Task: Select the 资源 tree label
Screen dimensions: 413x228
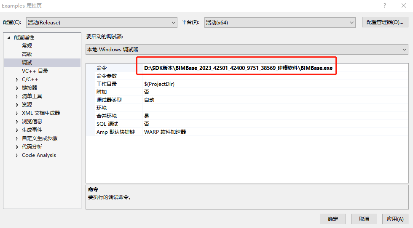Action: pyautogui.click(x=27, y=105)
